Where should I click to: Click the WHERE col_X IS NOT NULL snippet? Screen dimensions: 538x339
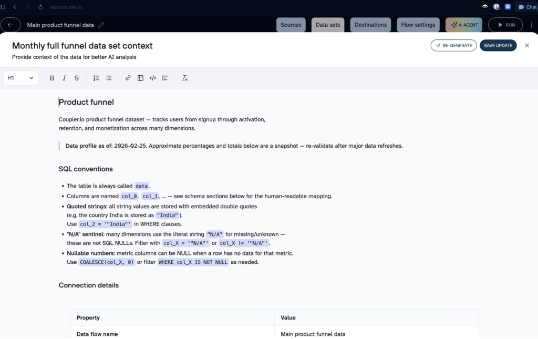click(x=193, y=262)
